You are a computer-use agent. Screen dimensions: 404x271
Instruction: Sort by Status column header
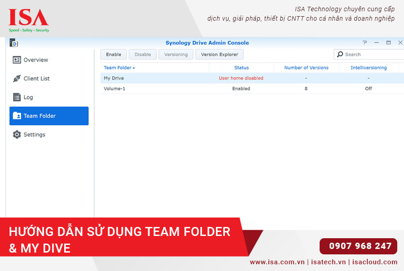pyautogui.click(x=242, y=67)
